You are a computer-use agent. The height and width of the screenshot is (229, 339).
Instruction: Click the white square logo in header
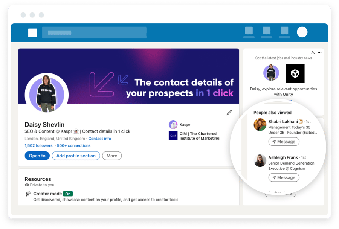(x=33, y=33)
